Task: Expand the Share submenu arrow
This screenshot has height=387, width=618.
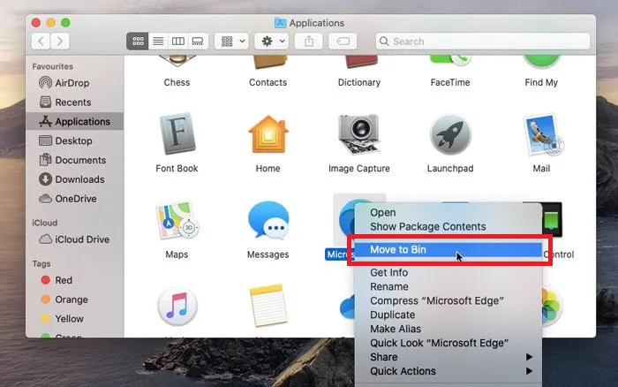Action: click(x=529, y=357)
